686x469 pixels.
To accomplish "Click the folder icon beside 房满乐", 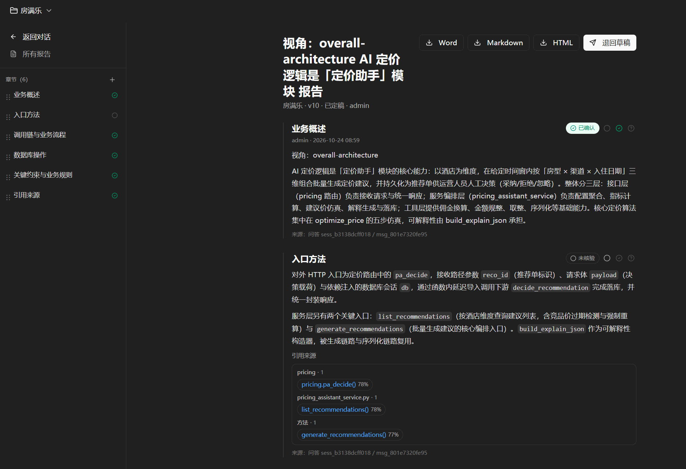I will (x=14, y=11).
